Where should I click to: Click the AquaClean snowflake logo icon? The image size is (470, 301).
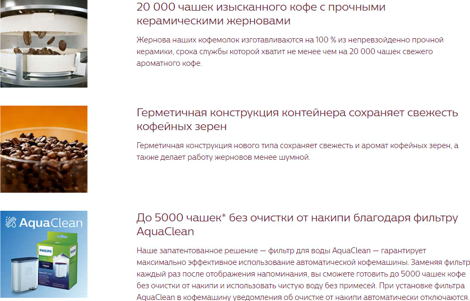coord(11,223)
